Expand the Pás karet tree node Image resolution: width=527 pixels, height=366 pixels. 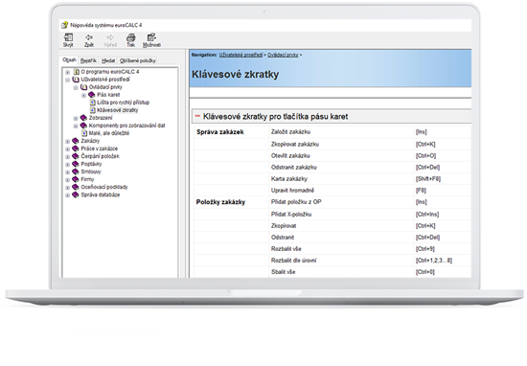tap(83, 95)
